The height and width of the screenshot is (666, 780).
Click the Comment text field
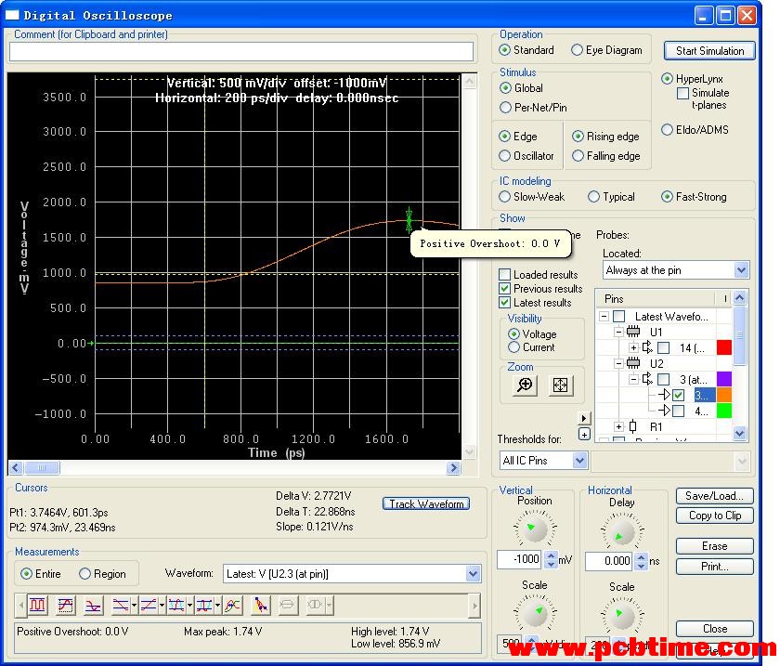[241, 52]
